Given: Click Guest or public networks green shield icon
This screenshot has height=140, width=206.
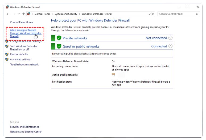Looking at the screenshot, I should pyautogui.click(x=59, y=46).
